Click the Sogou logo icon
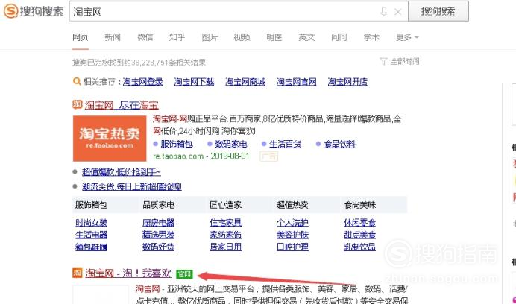516x304 pixels. 10,11
